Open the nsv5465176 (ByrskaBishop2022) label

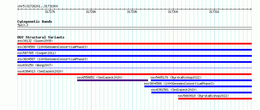(176, 77)
